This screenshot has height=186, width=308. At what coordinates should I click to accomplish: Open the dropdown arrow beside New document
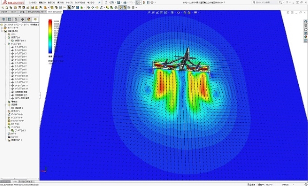pyautogui.click(x=109, y=3)
